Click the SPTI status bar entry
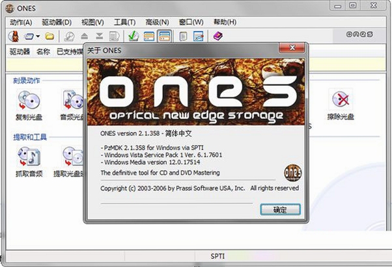 [217, 256]
